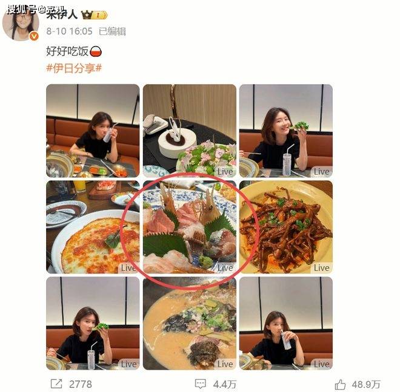Open top-left photo of woman drinking
Screen dimensions: 400x392
click(93, 131)
